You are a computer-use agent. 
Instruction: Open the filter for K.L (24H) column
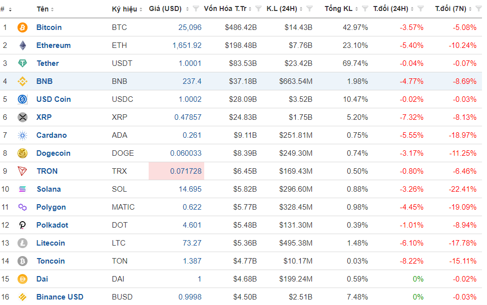(309, 8)
